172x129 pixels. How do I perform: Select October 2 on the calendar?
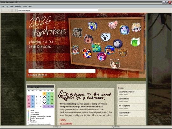[x=48, y=93]
